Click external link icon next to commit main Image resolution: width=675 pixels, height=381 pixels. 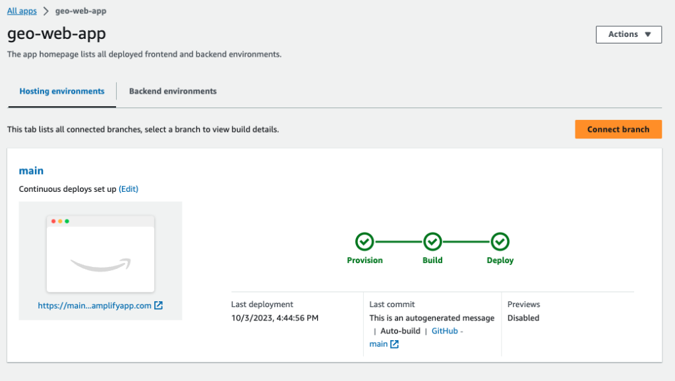click(x=394, y=344)
